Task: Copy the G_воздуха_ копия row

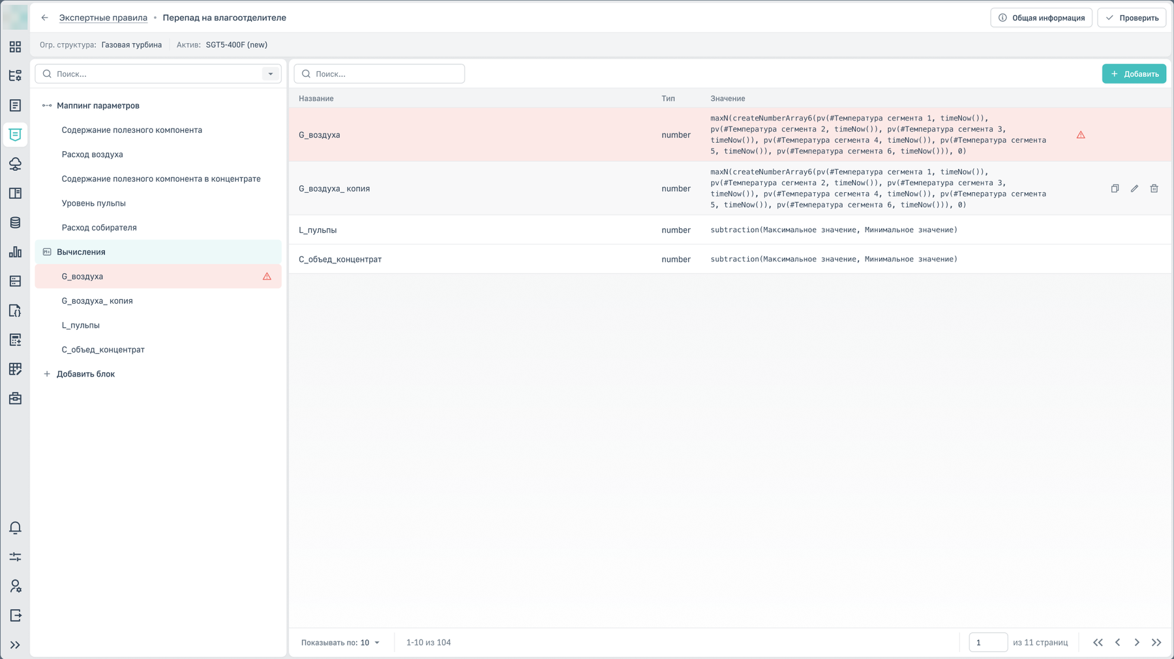Action: [1115, 188]
